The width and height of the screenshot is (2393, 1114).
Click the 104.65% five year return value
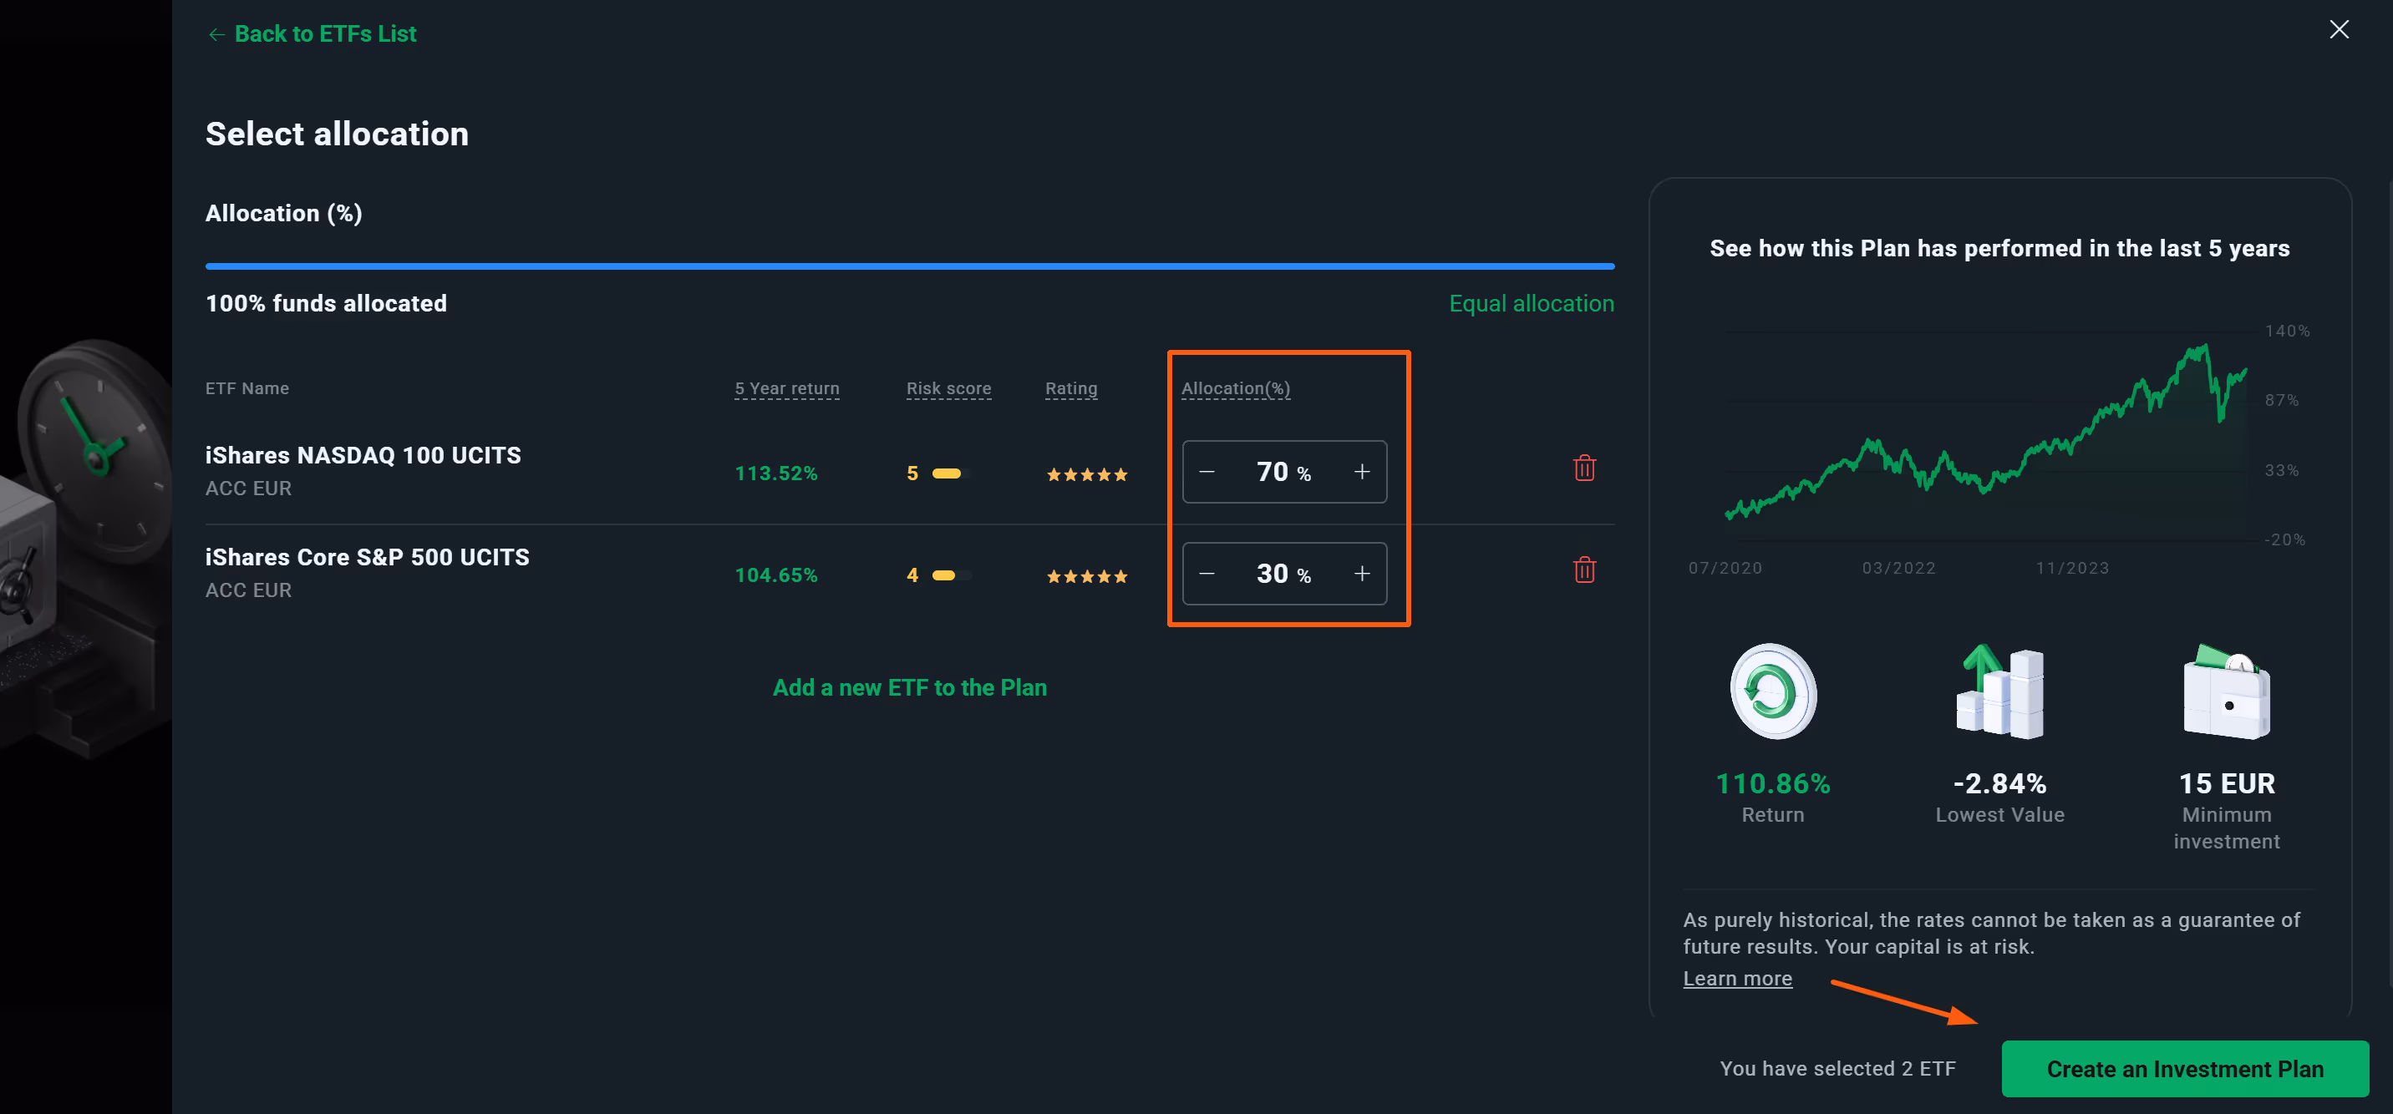point(775,575)
